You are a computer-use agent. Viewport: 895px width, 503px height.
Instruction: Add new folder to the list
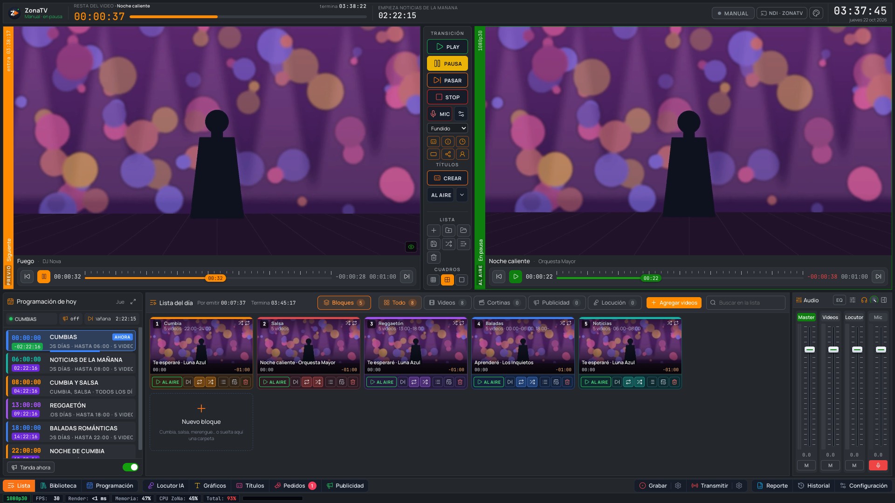point(448,230)
